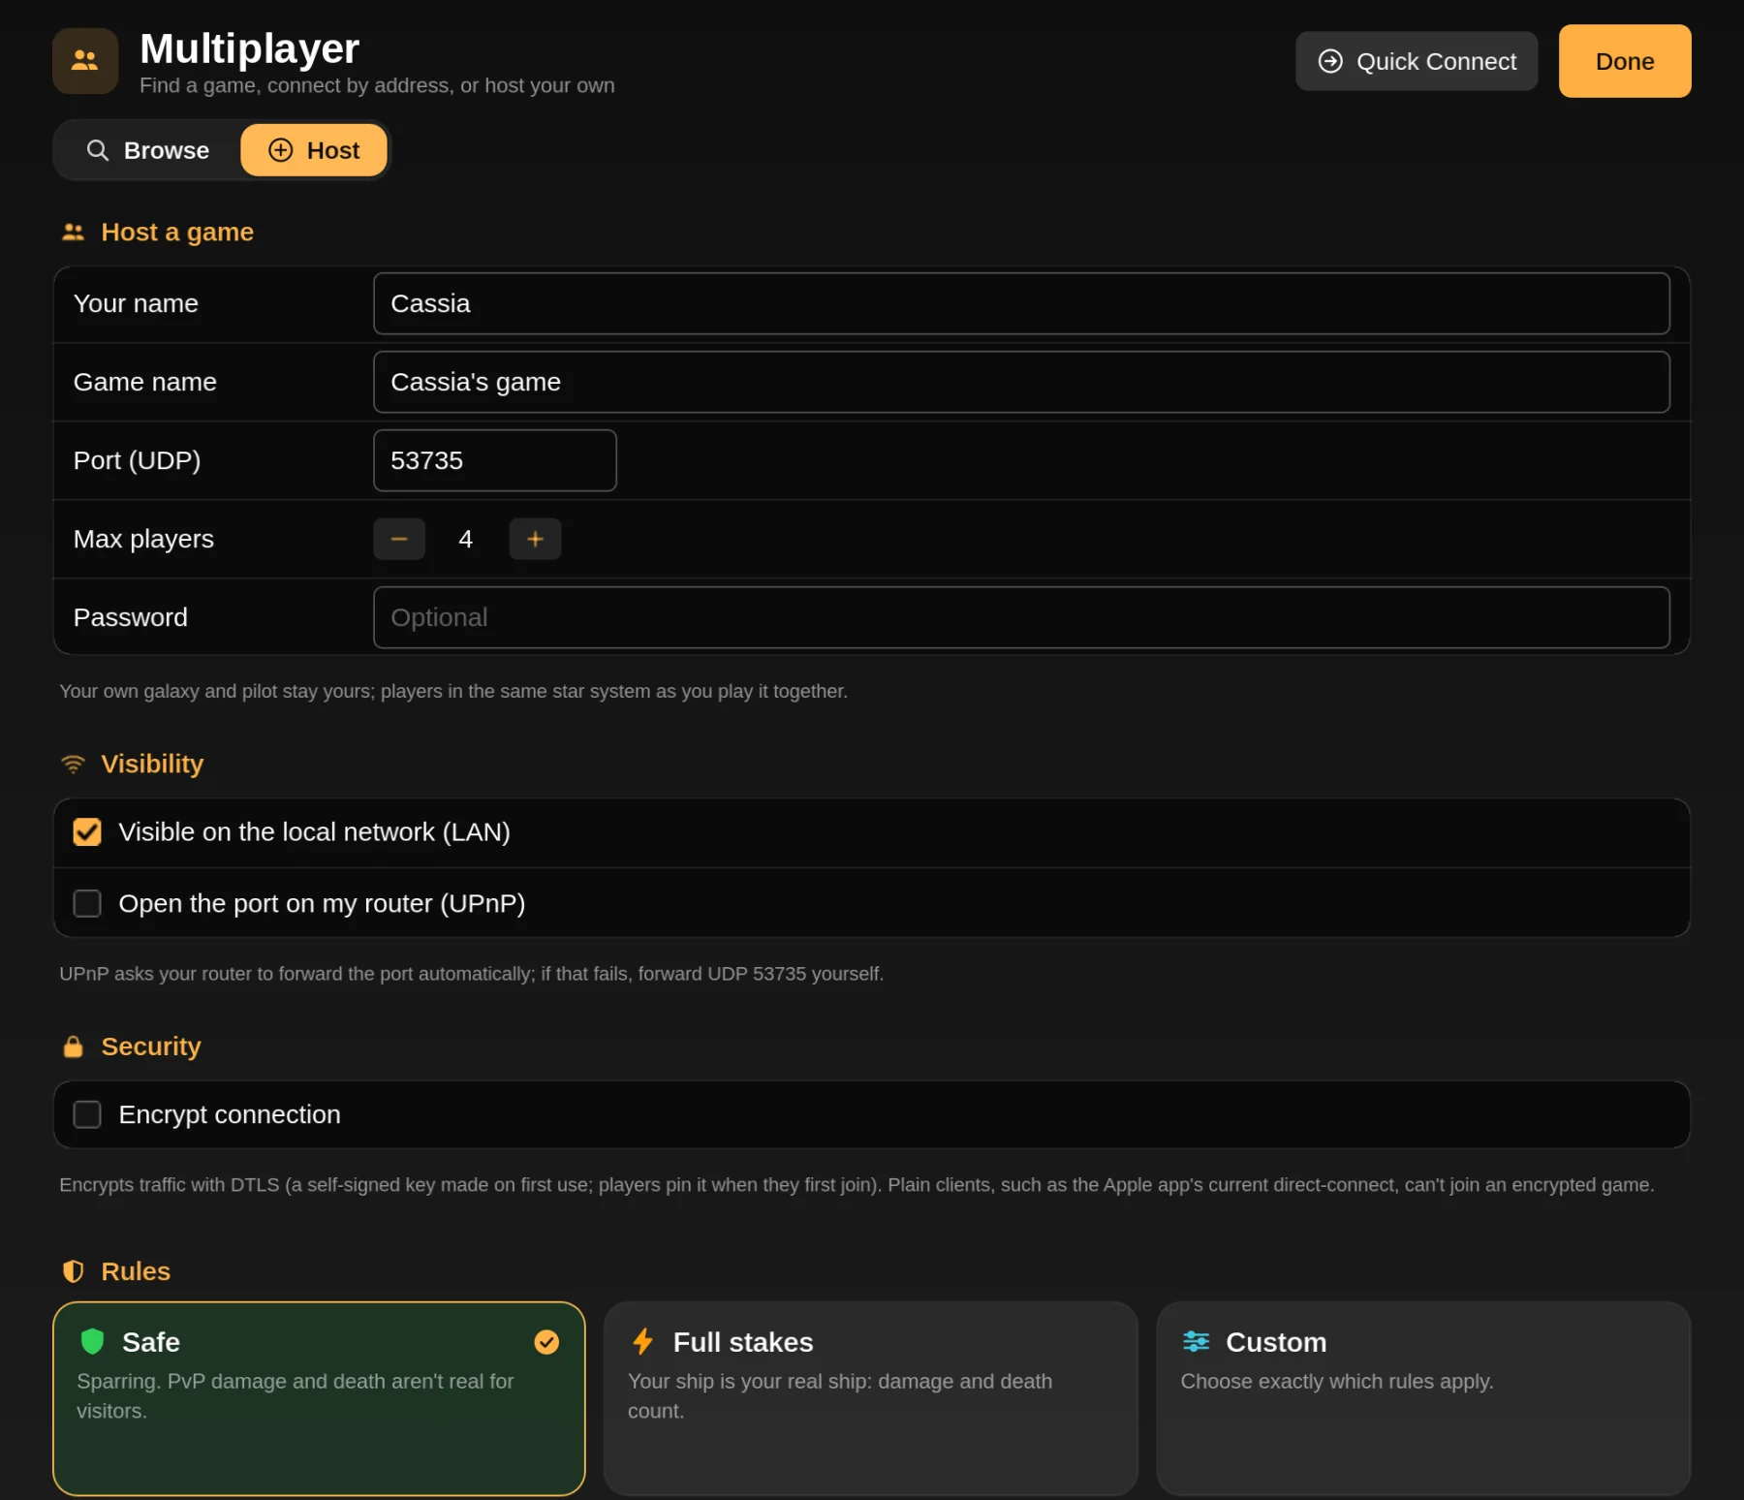
Task: Click the Multiplayer title text
Action: click(249, 48)
